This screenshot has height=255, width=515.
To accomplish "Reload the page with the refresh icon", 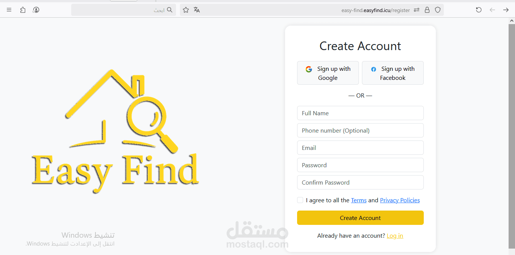I will [x=479, y=10].
